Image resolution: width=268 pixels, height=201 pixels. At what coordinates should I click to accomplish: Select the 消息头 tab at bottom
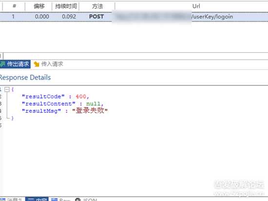pos(12,200)
